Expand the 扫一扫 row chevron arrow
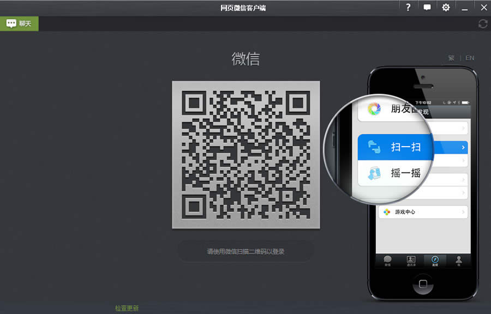 click(463, 147)
